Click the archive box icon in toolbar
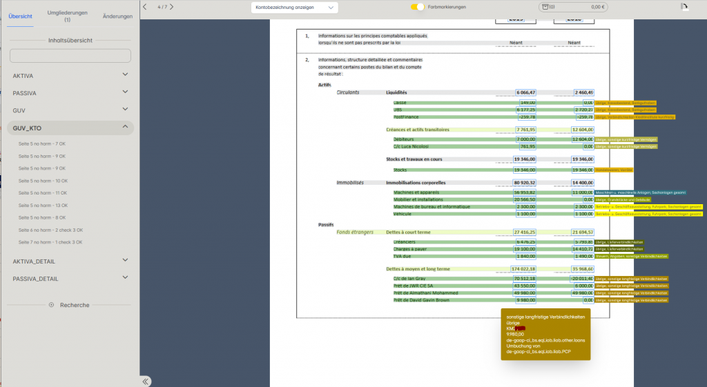 pos(545,7)
